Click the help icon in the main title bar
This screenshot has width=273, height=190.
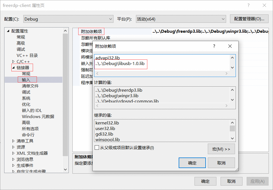coord(248,5)
